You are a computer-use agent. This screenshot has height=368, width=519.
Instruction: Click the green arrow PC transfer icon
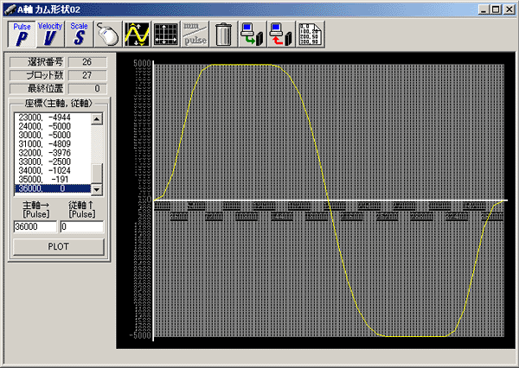click(253, 34)
